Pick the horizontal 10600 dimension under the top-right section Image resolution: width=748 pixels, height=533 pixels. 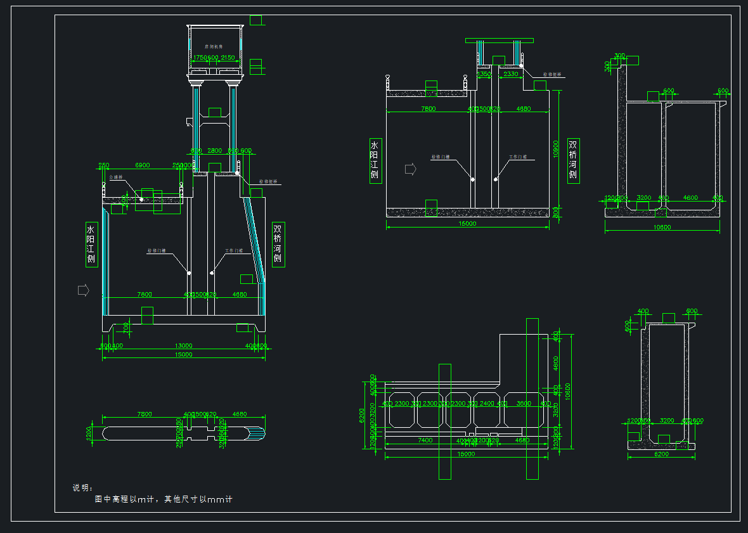point(662,228)
